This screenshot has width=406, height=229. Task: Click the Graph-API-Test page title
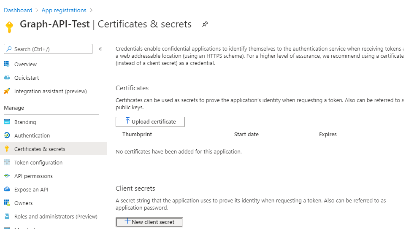pyautogui.click(x=54, y=24)
